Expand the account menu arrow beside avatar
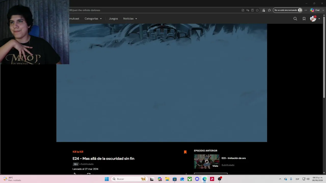326x183 pixels. 319,19
